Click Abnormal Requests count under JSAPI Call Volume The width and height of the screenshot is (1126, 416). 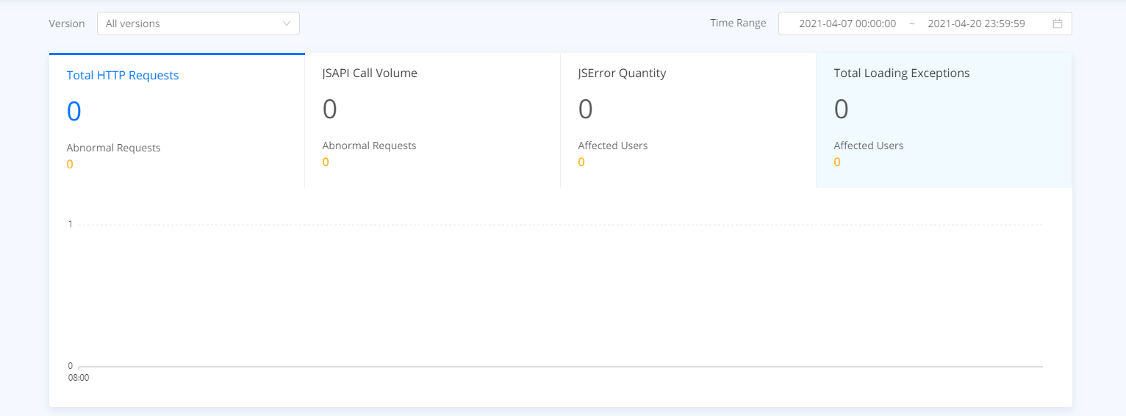coord(326,162)
